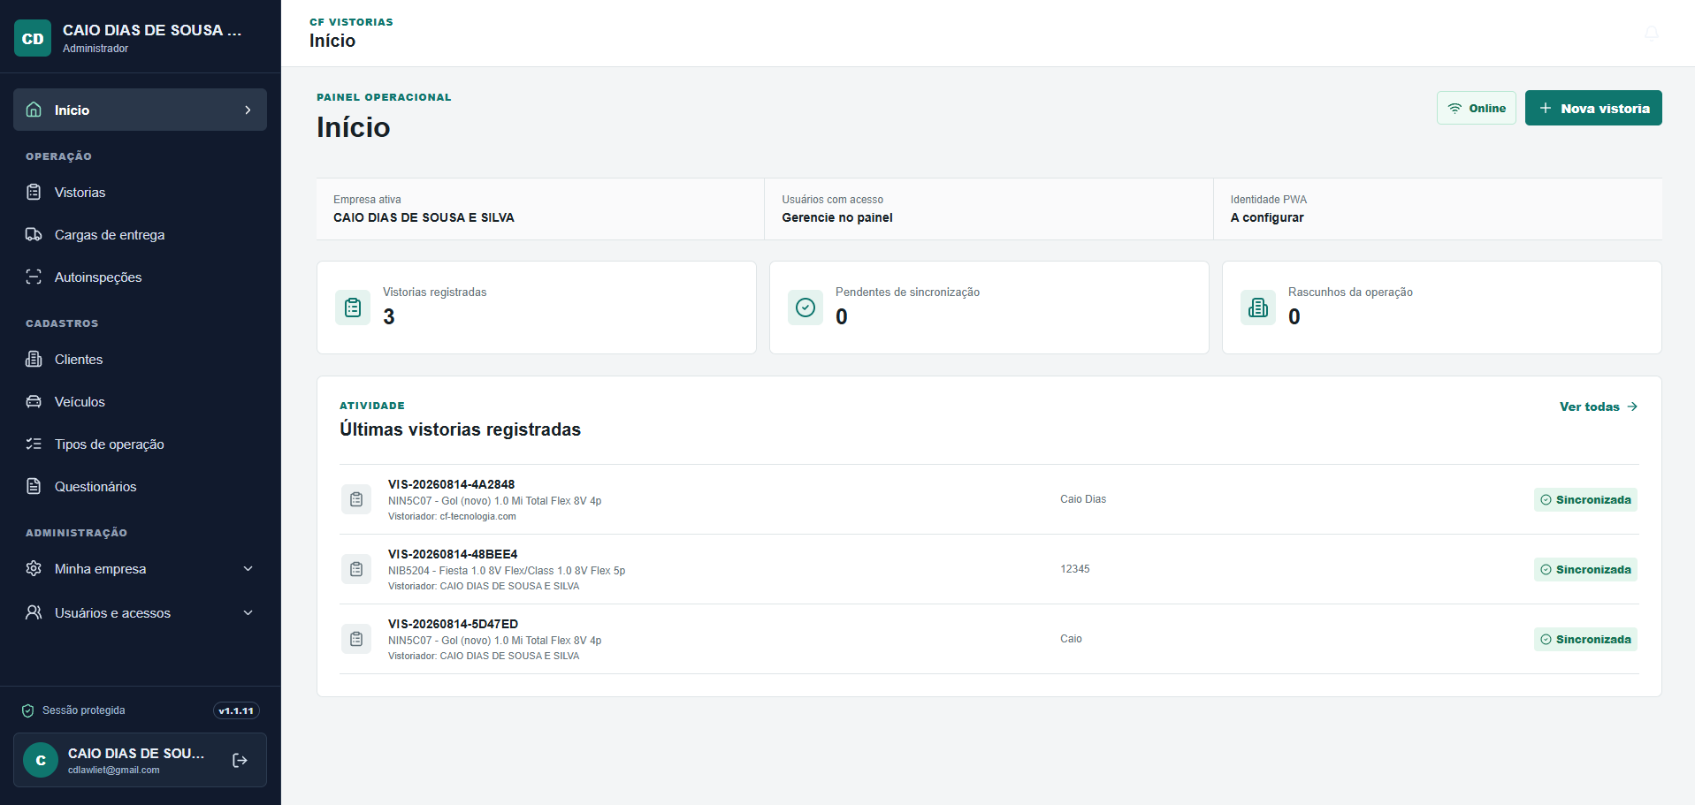This screenshot has width=1695, height=805.
Task: Open Tipos de operação
Action: [140, 444]
